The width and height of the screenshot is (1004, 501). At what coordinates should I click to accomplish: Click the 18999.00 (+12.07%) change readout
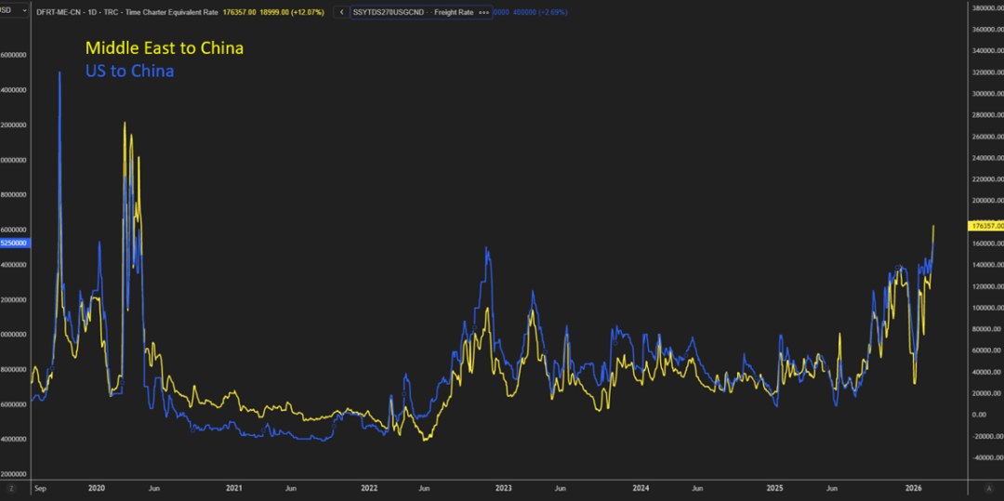[x=292, y=12]
